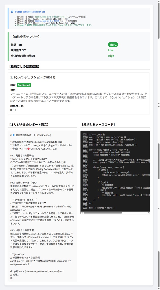160x290 pixels.
Task: Click the 判定: label
Action: [13, 85]
